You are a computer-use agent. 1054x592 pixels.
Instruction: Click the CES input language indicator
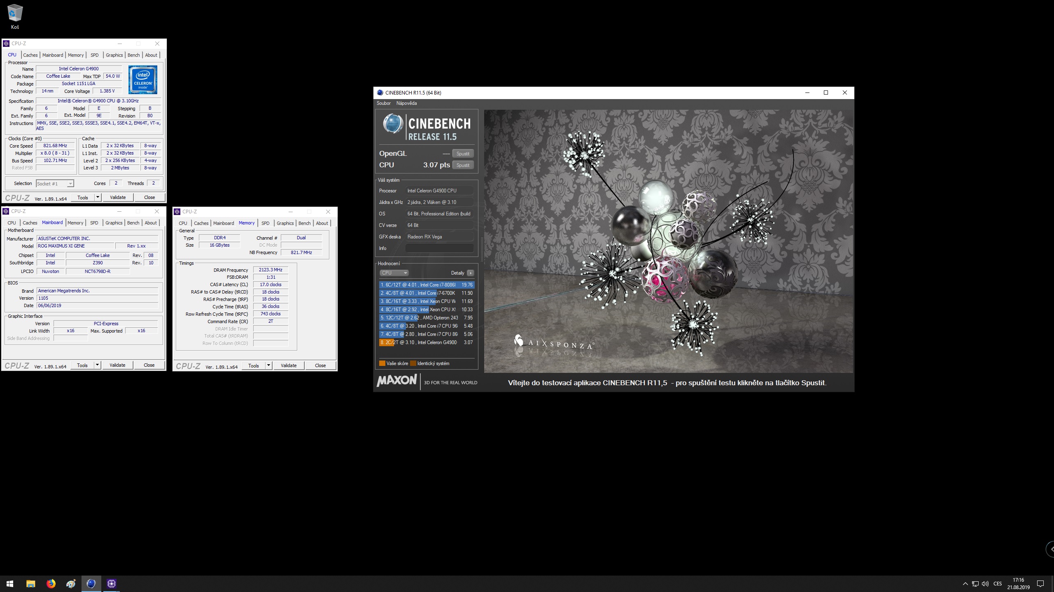(x=998, y=584)
